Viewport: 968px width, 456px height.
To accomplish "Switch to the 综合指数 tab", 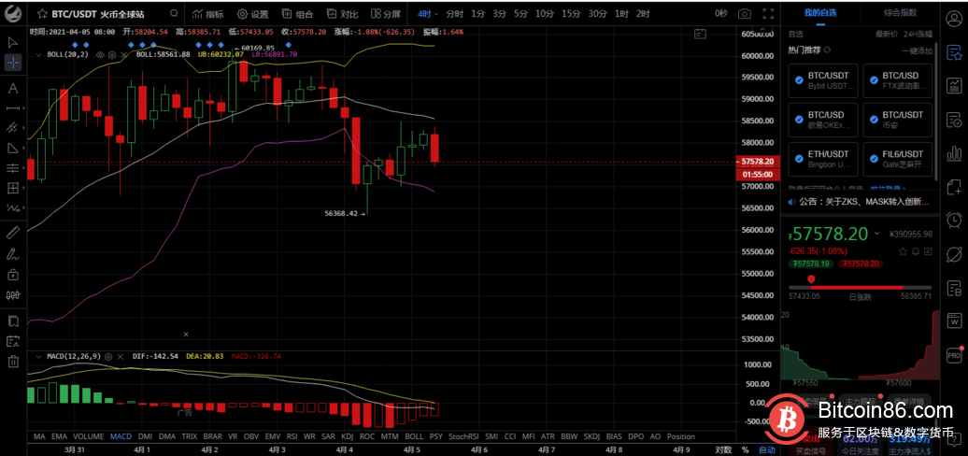I will [x=899, y=13].
